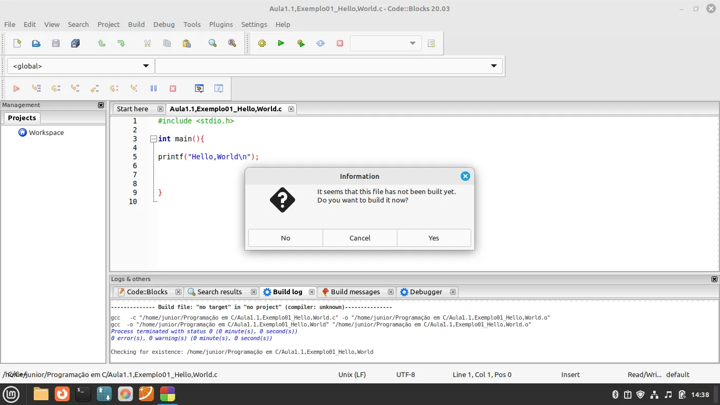Run the program with green play icon
720x405 pixels.
[281, 43]
